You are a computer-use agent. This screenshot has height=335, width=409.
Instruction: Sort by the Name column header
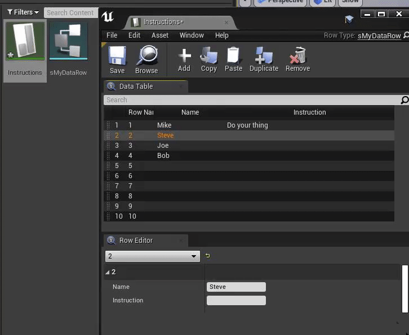point(190,112)
